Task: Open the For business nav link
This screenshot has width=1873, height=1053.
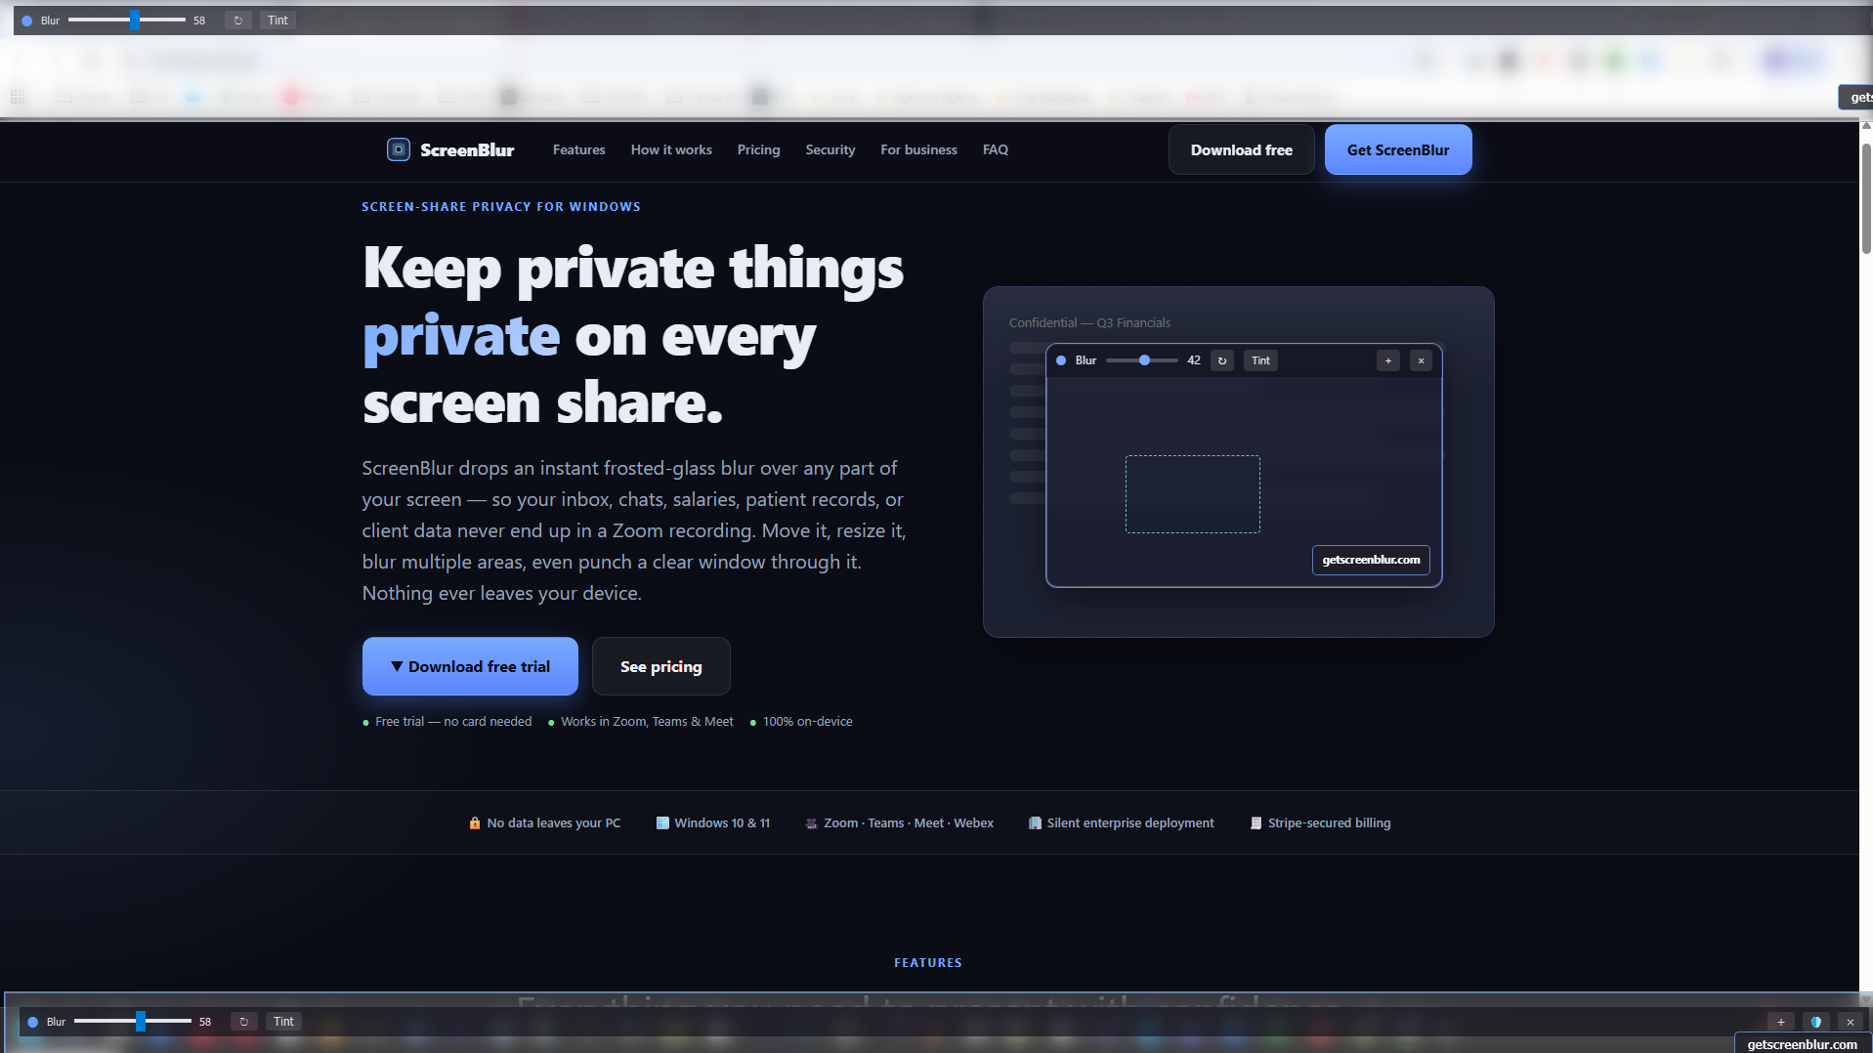Action: pos(919,149)
